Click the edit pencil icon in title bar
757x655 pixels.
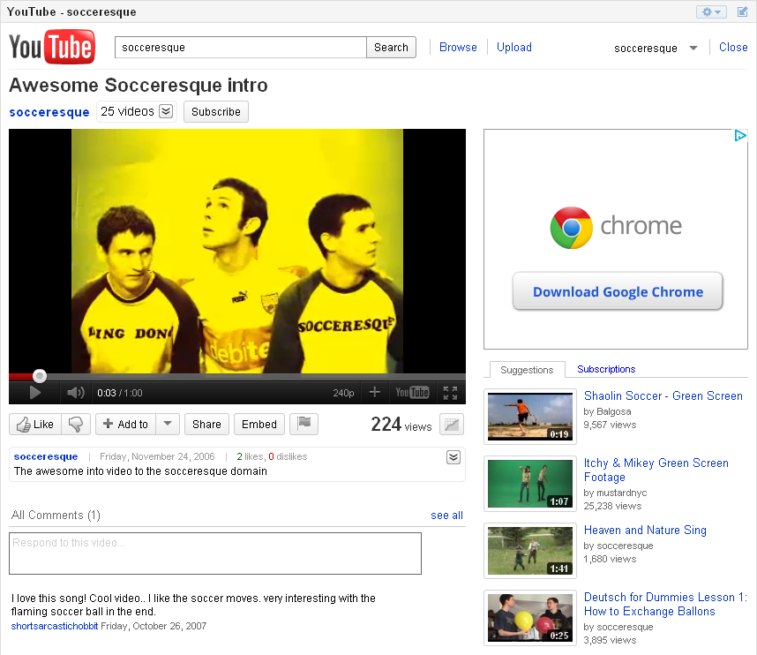742,11
